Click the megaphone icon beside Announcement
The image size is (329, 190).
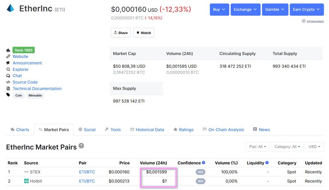[x=8, y=63]
